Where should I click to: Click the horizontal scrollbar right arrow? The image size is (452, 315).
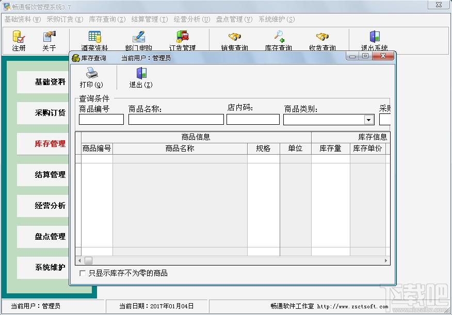[x=386, y=260]
